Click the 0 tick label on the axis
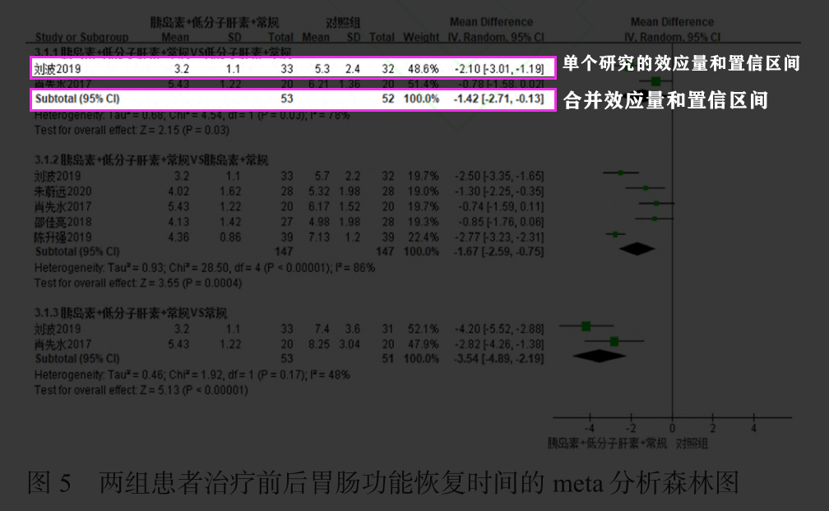Image resolution: width=829 pixels, height=511 pixels. click(672, 428)
